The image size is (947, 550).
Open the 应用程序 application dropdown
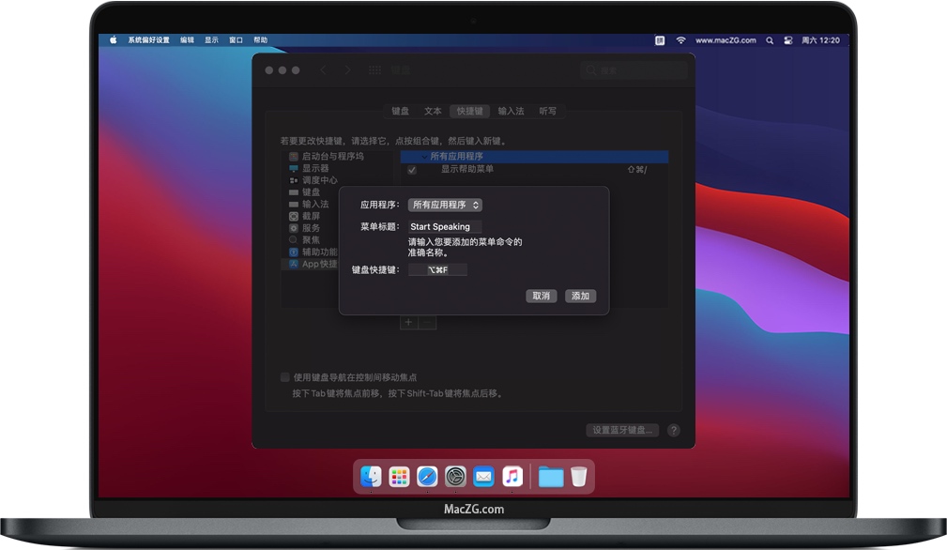coord(445,205)
